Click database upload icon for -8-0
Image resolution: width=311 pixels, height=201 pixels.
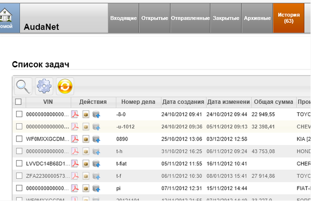point(96,114)
